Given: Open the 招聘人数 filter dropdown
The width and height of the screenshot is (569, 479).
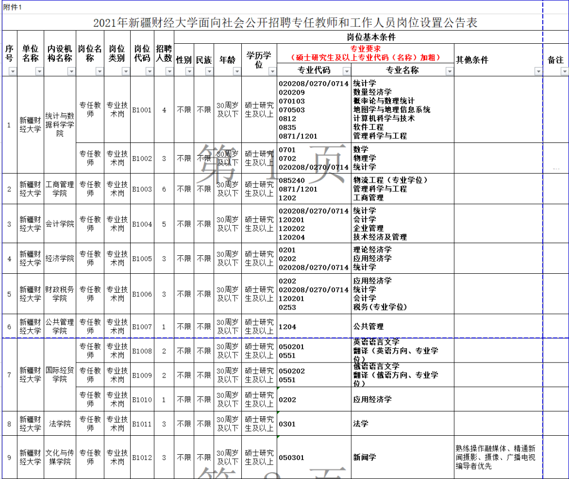Looking at the screenshot, I should click(x=170, y=72).
